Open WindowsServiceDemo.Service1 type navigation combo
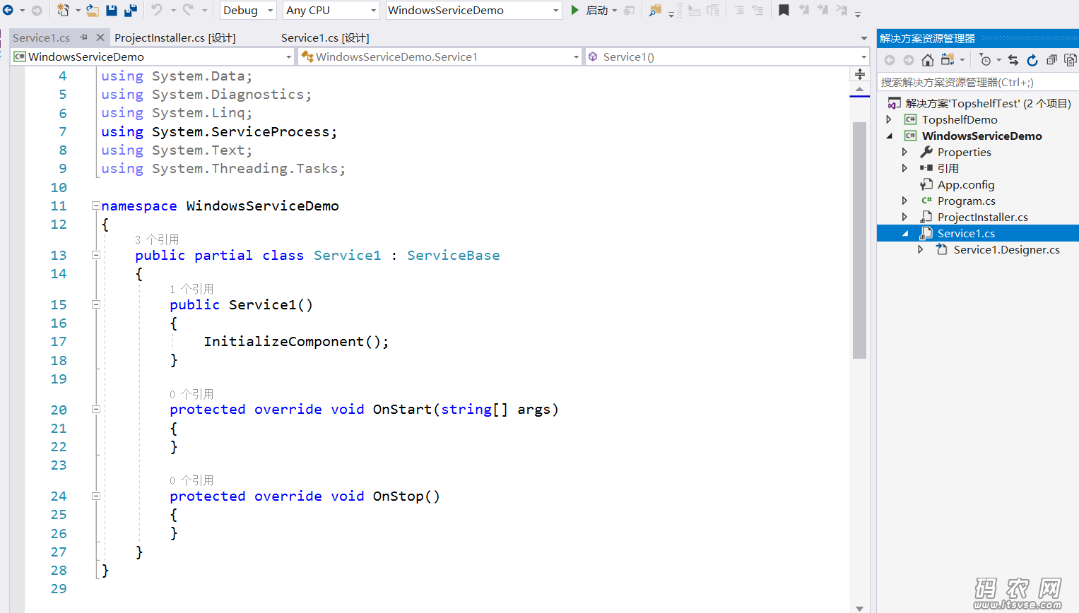 coord(440,56)
